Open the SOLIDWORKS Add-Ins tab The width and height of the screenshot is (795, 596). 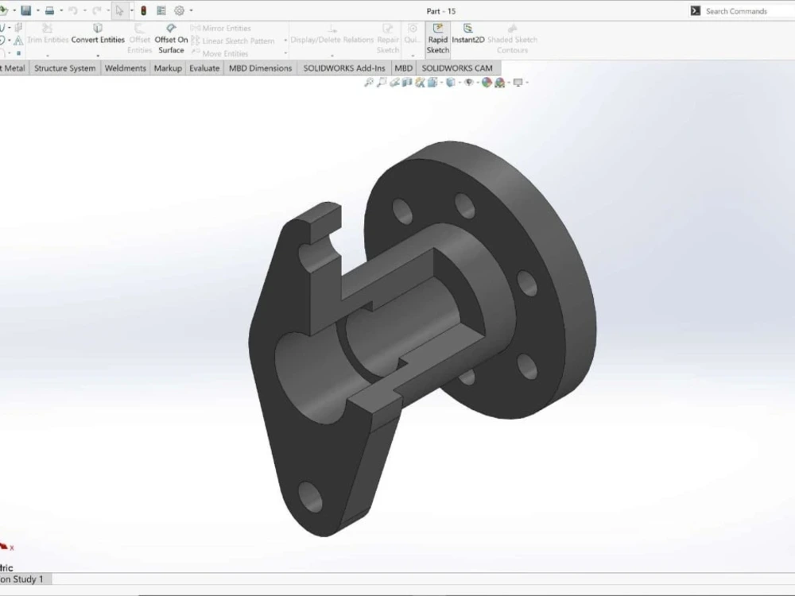point(343,68)
